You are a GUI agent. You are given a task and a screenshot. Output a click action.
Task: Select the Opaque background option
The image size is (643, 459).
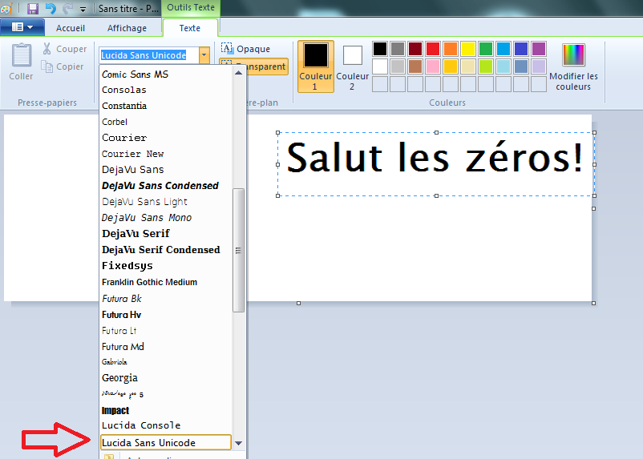coord(245,49)
